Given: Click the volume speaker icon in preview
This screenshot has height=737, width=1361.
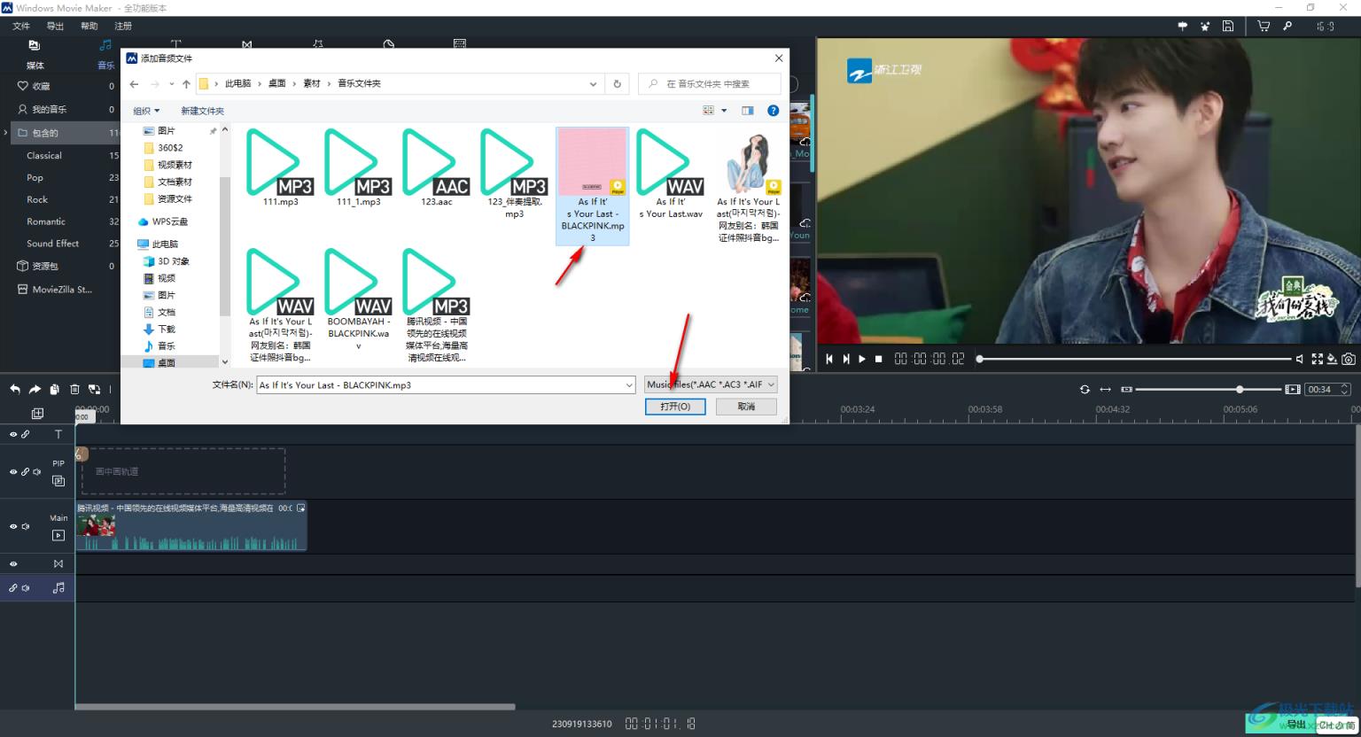Looking at the screenshot, I should 1300,359.
